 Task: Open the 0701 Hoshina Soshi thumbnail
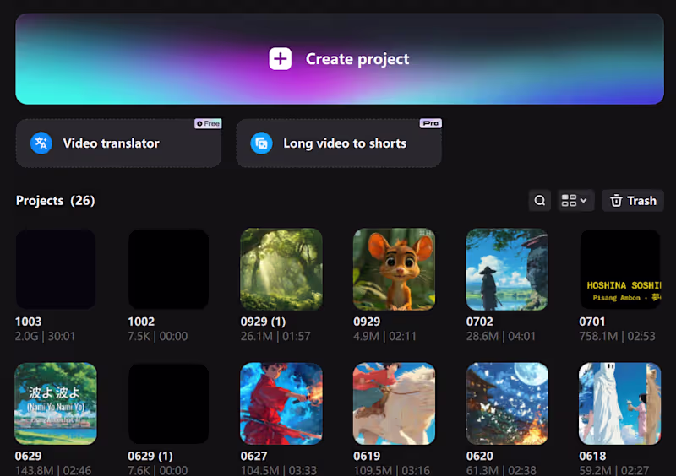click(620, 269)
